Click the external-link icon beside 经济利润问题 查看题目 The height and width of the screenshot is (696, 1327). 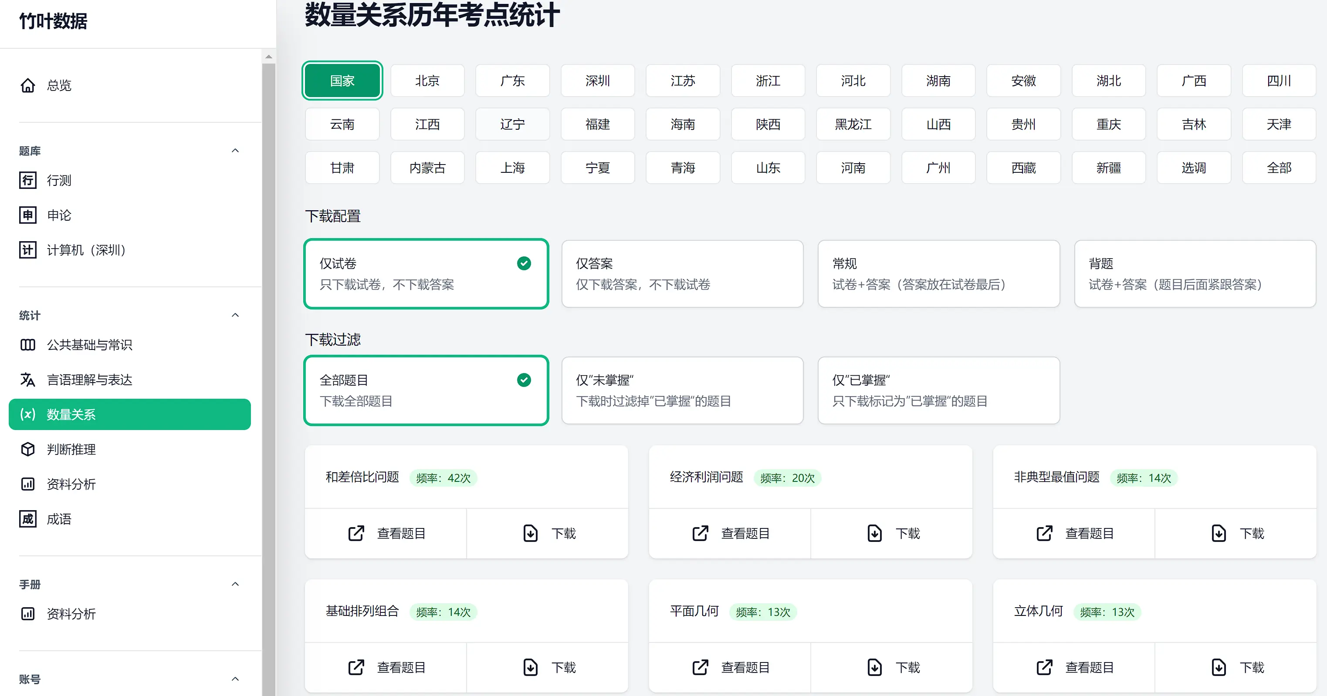[x=700, y=533]
